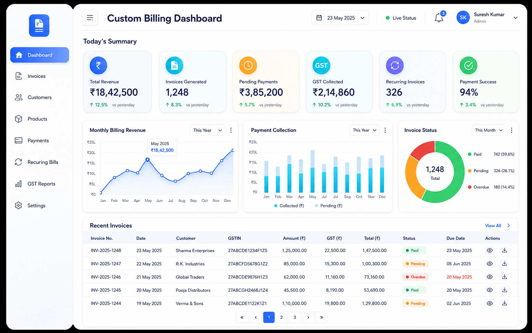Open This Year dropdown for Payment Collection
532x333 pixels.
pyautogui.click(x=364, y=130)
